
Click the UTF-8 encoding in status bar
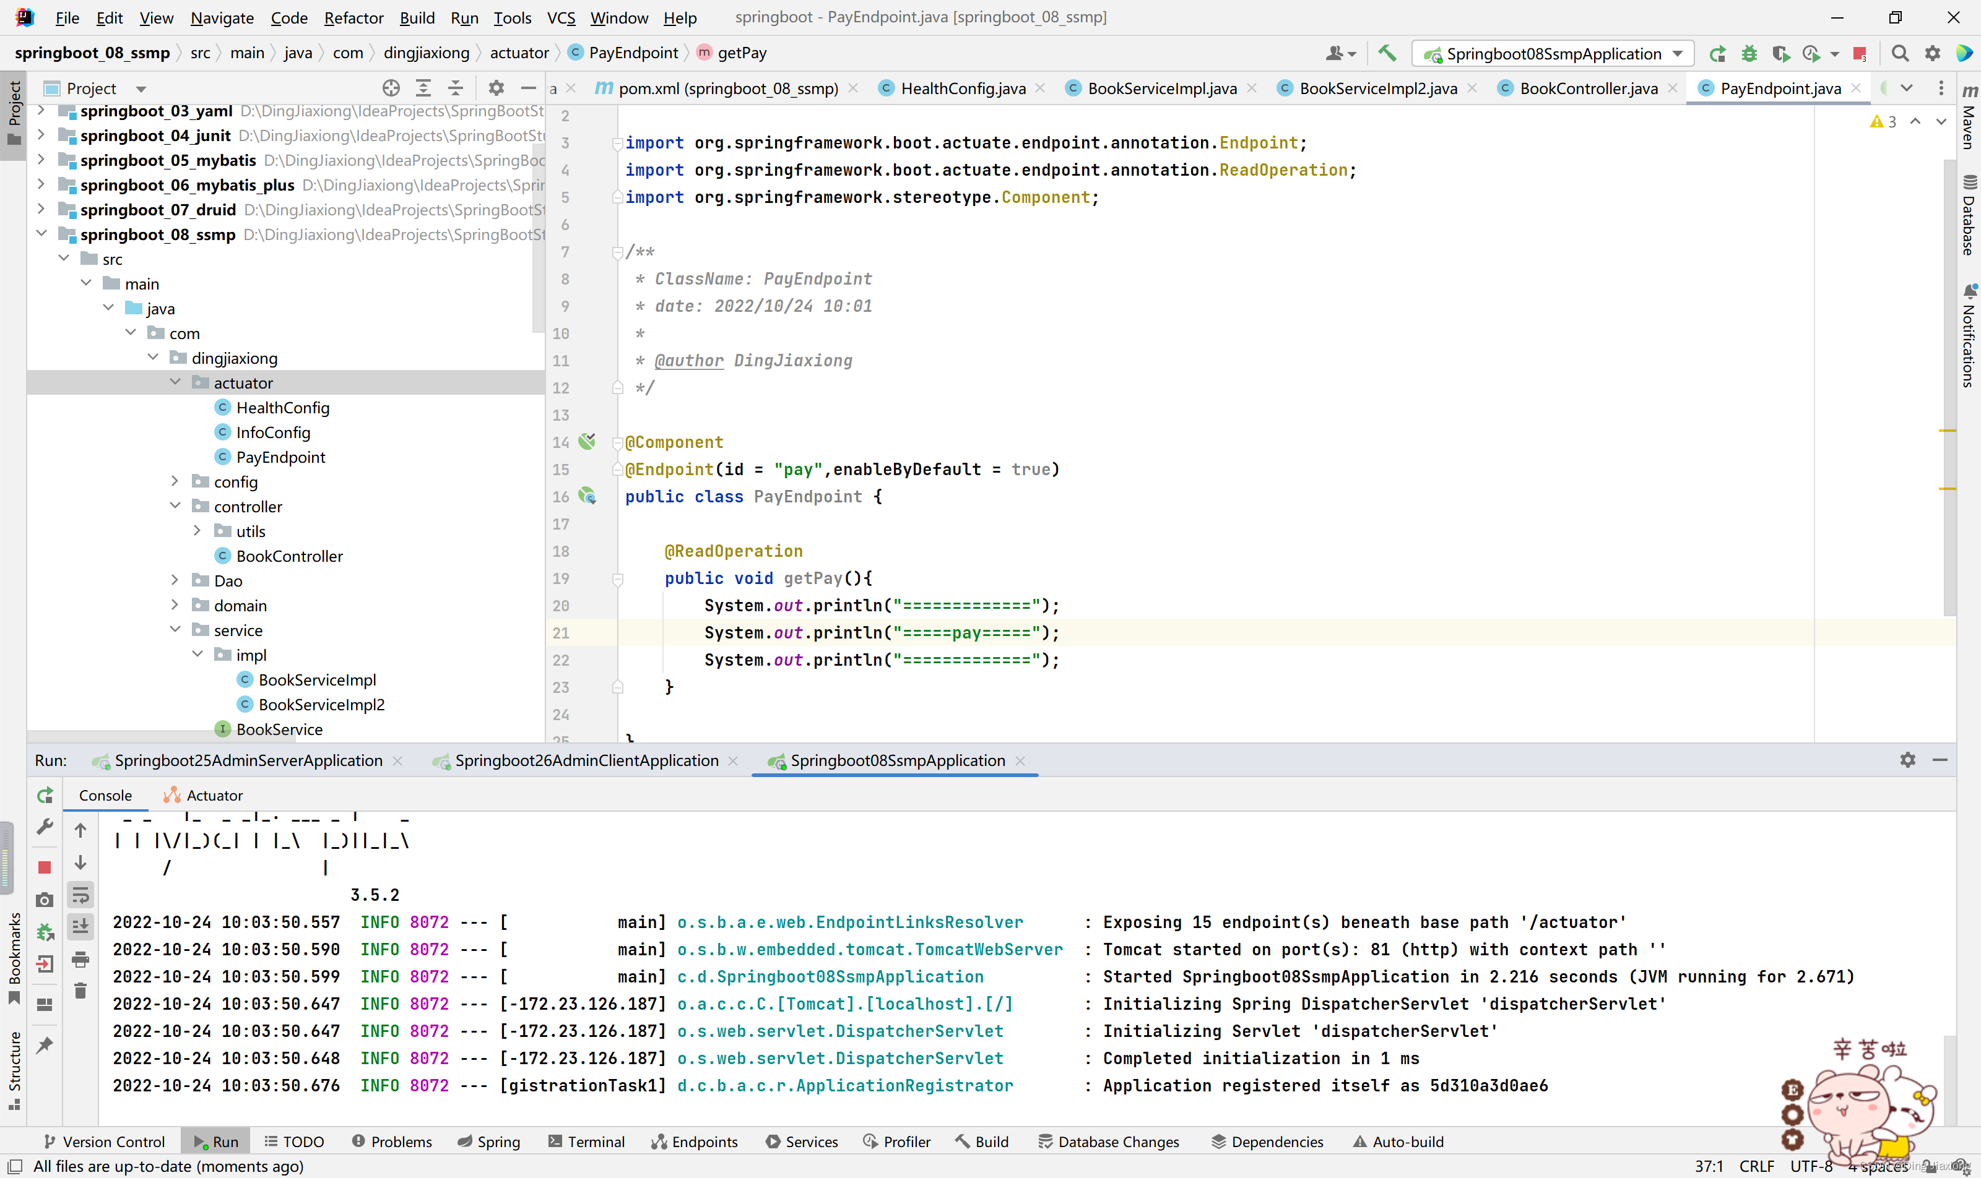click(x=1812, y=1166)
